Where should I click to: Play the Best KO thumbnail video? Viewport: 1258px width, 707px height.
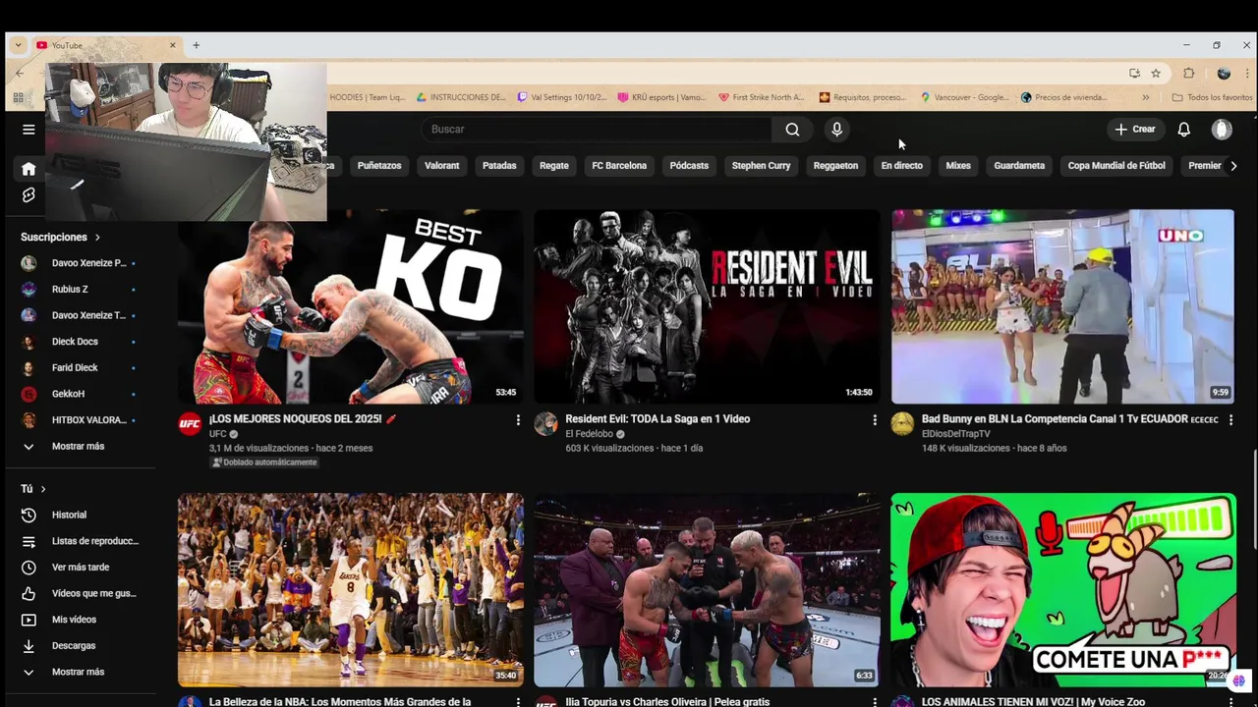pos(350,306)
